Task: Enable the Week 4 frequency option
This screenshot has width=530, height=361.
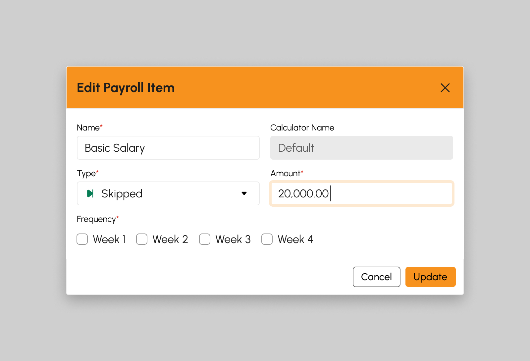Action: [x=267, y=239]
